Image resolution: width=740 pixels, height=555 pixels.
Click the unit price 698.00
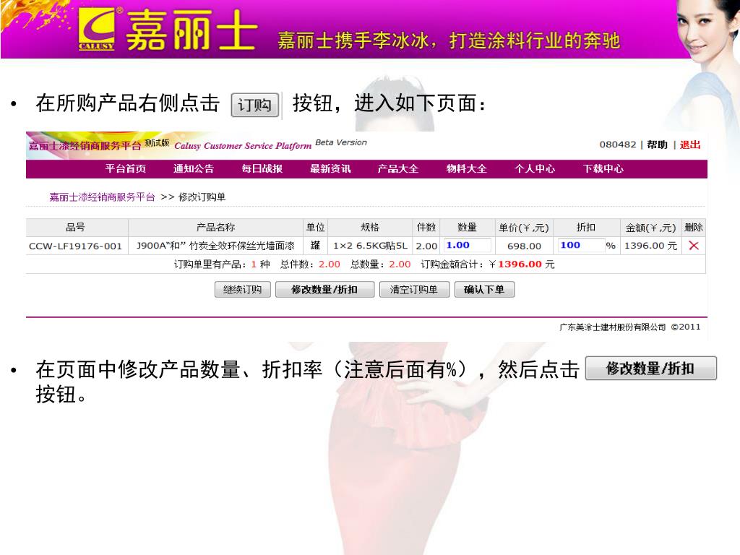(524, 246)
